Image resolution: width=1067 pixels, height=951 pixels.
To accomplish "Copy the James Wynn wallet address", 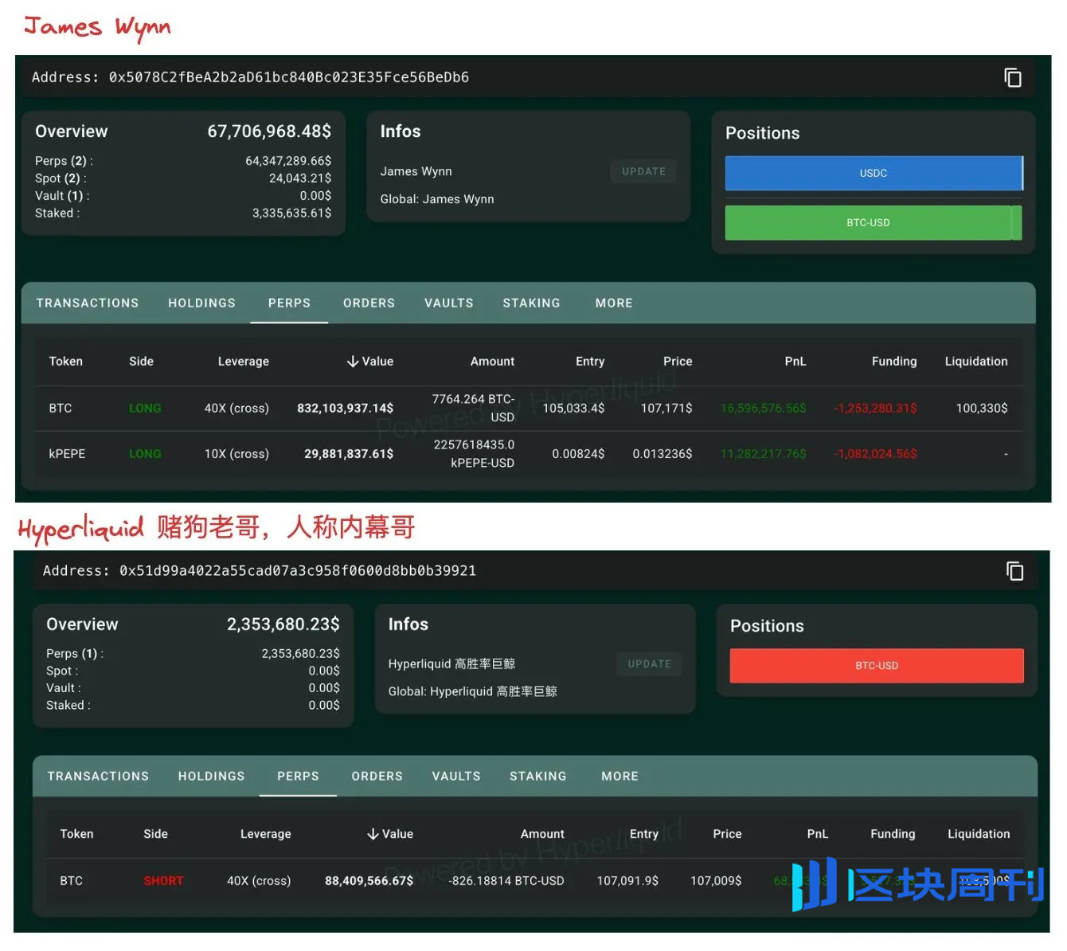I will (1012, 77).
